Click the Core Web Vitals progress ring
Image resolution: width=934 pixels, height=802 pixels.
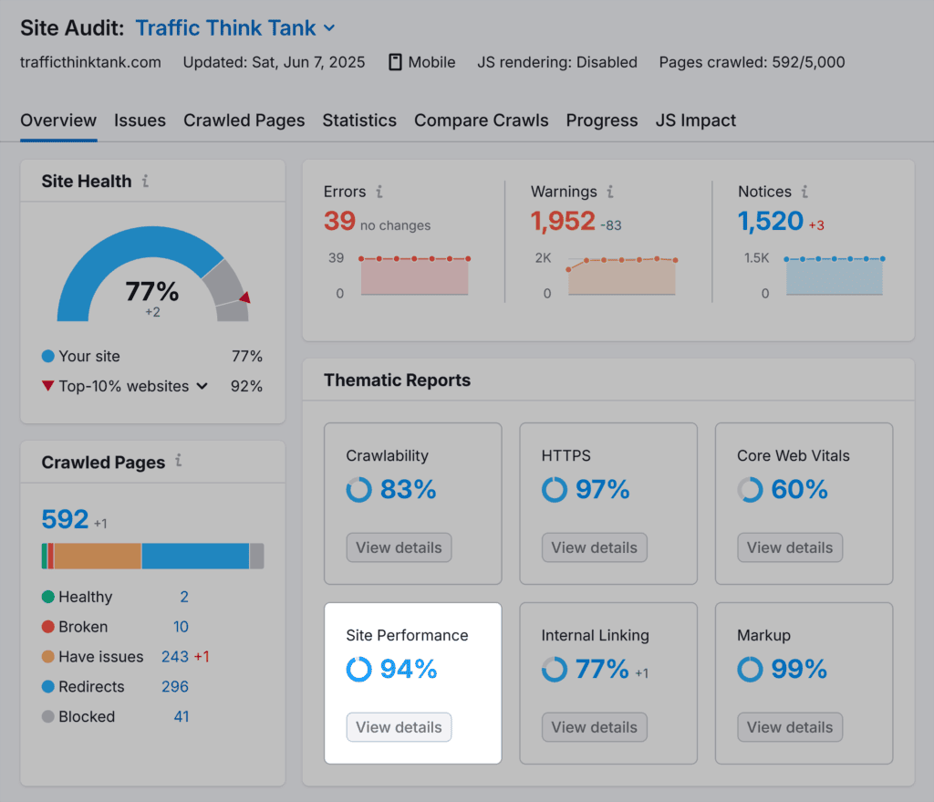749,490
